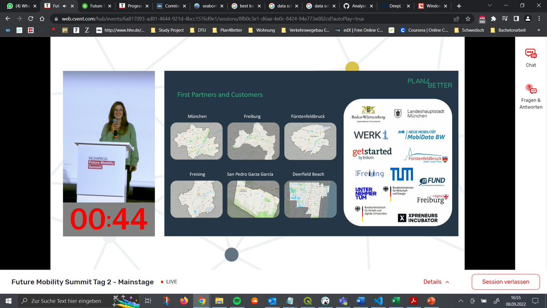
Task: Open the browser side panel icon
Action: pos(516,19)
